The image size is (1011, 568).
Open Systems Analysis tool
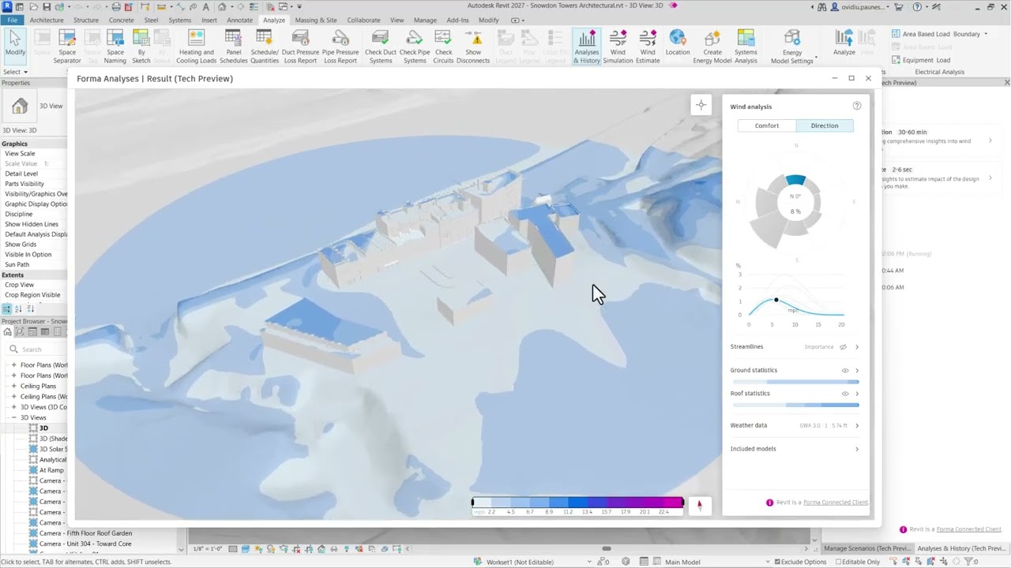746,46
